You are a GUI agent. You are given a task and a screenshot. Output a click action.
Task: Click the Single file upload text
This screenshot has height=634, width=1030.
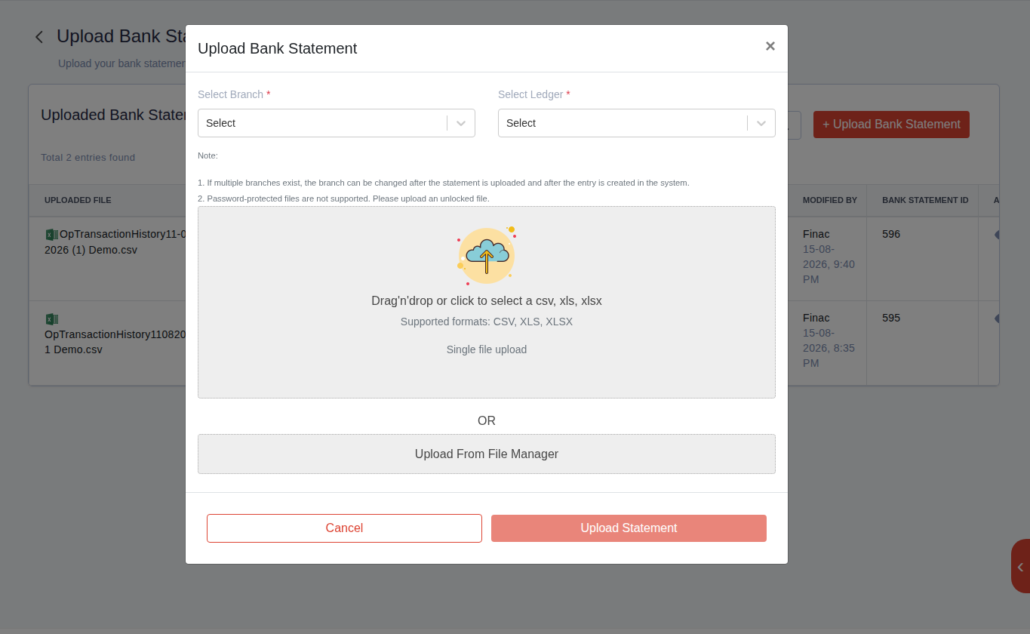pyautogui.click(x=487, y=349)
